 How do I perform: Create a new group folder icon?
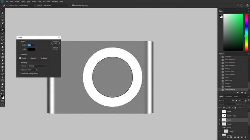238,137
